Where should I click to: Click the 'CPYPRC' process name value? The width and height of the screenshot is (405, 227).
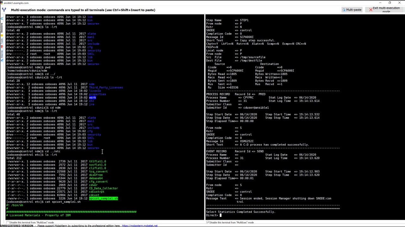248,97
